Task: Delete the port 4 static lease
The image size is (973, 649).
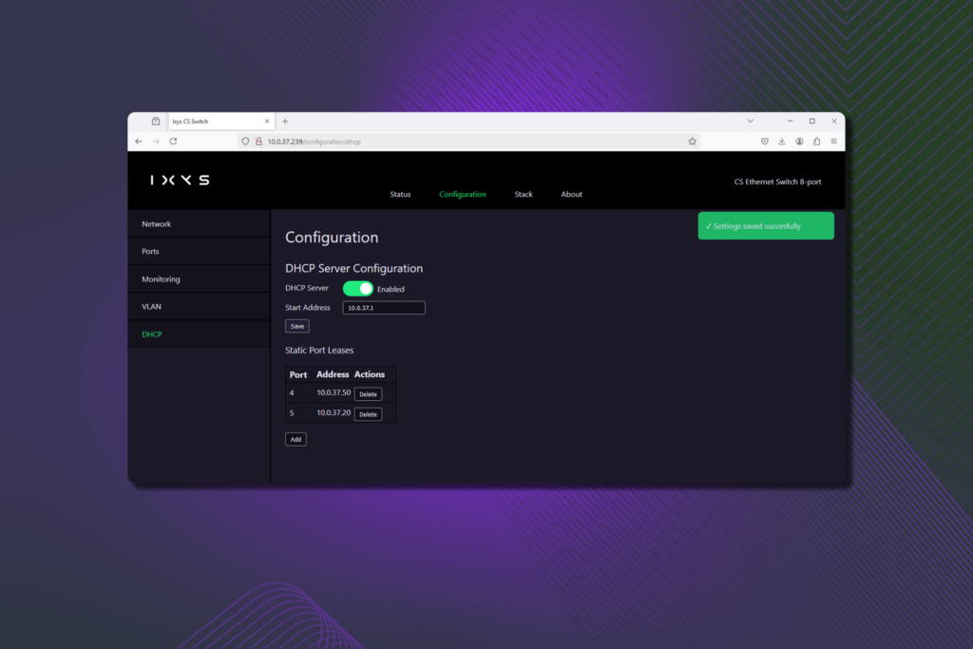Action: pos(368,394)
